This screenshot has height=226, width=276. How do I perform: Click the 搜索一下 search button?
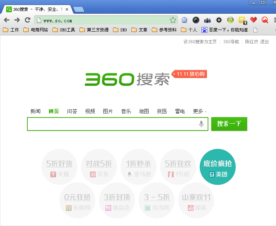(229, 124)
